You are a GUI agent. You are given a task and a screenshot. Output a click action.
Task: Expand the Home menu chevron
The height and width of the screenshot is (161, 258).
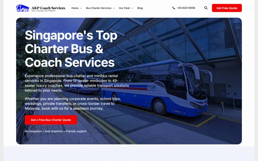click(x=81, y=8)
